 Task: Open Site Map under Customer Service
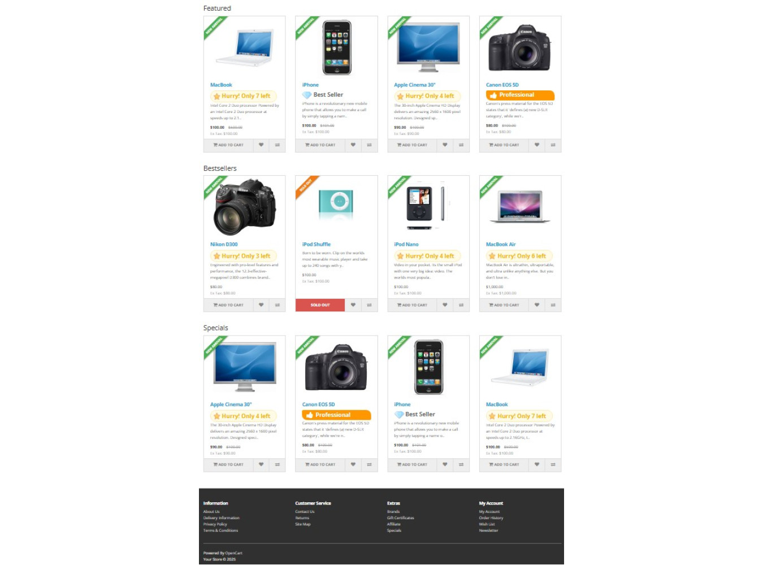coord(303,524)
